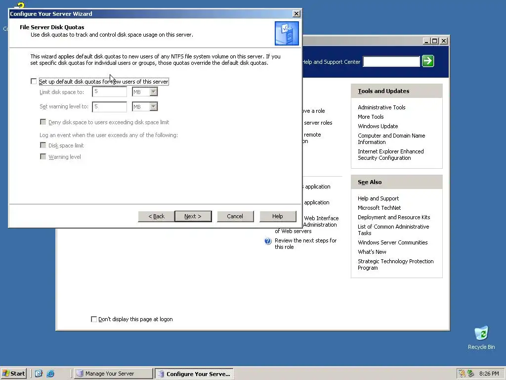The width and height of the screenshot is (506, 380).
Task: Click the green search arrow button
Action: pos(428,61)
